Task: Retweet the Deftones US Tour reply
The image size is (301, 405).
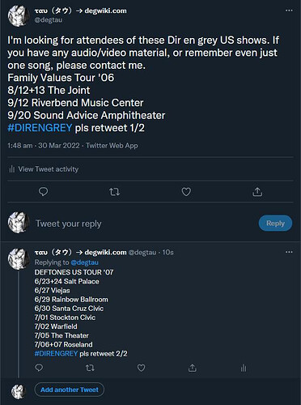Action: coord(90,368)
